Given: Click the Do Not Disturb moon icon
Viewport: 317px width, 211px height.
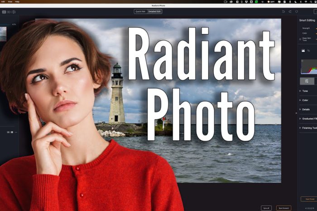Looking at the screenshot, I should [x=295, y=2].
